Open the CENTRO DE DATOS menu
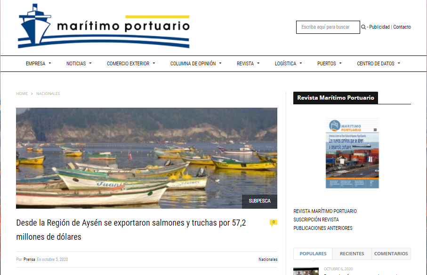 pyautogui.click(x=379, y=63)
